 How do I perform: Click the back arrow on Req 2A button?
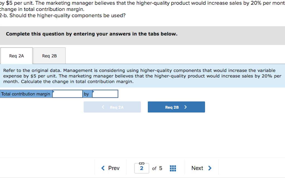pyautogui.click(x=103, y=107)
